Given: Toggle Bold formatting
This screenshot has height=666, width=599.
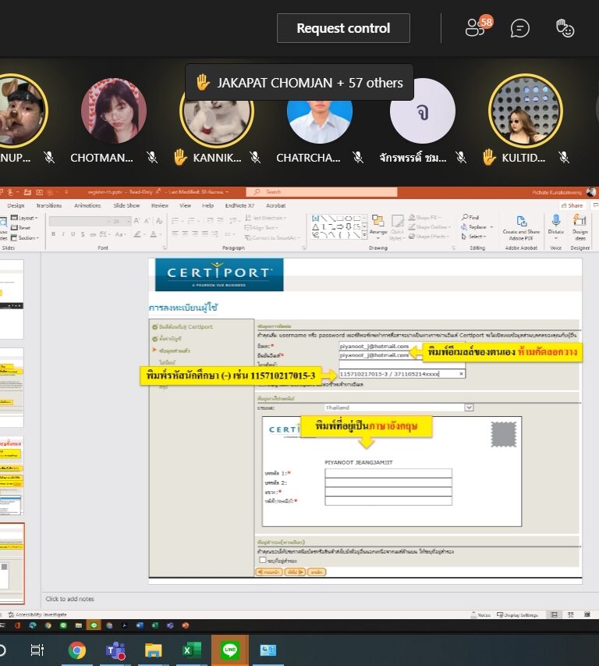Looking at the screenshot, I should pyautogui.click(x=54, y=234).
